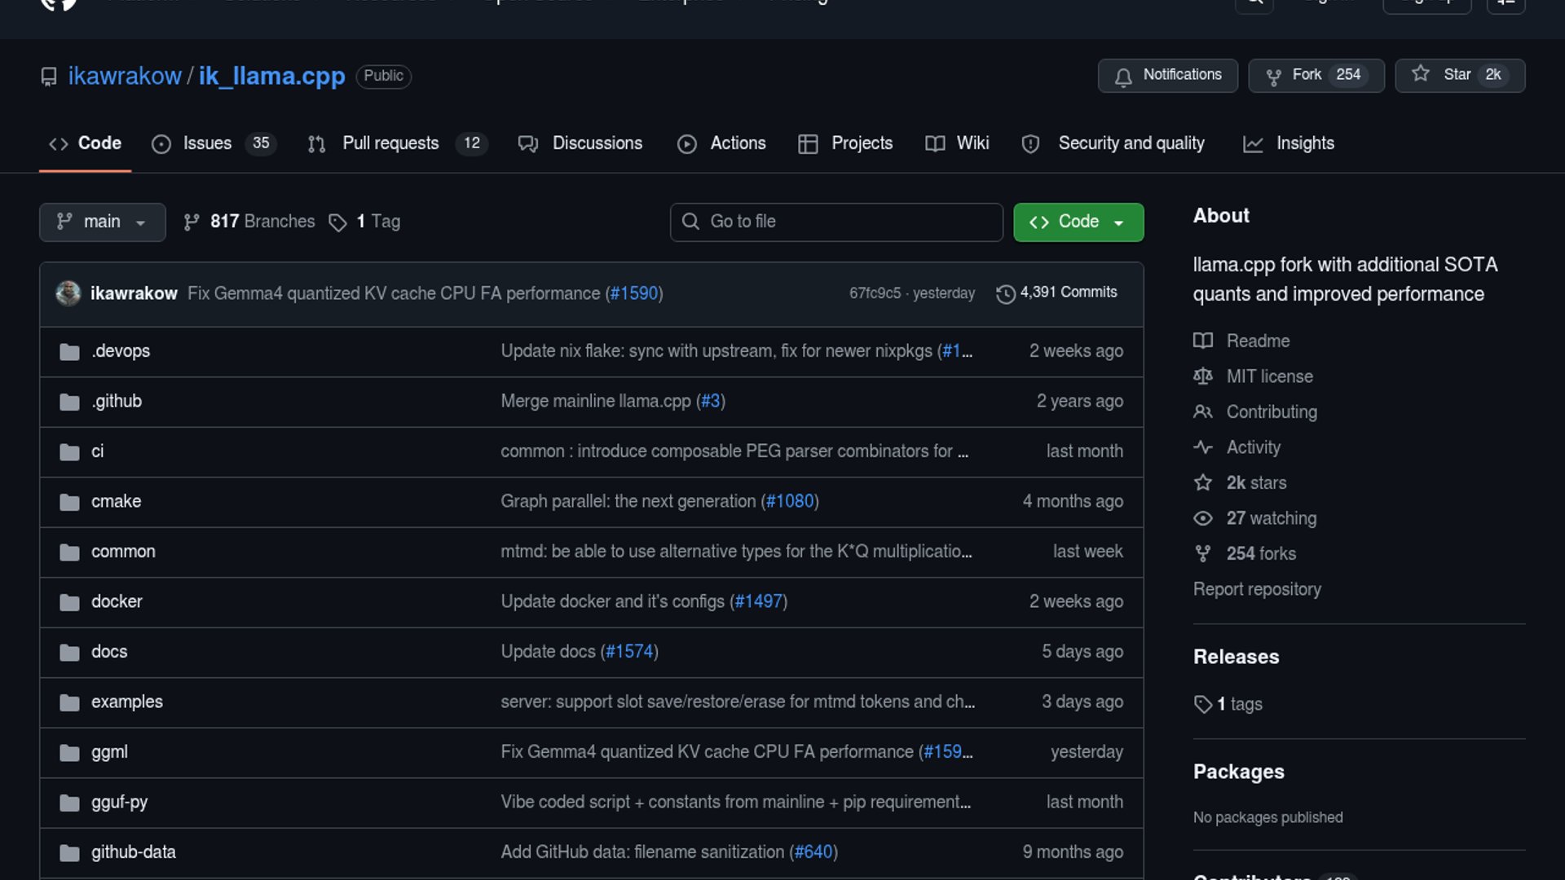The image size is (1565, 880).
Task: Click ikawrakow's avatar thumbnail
Action: (x=68, y=293)
